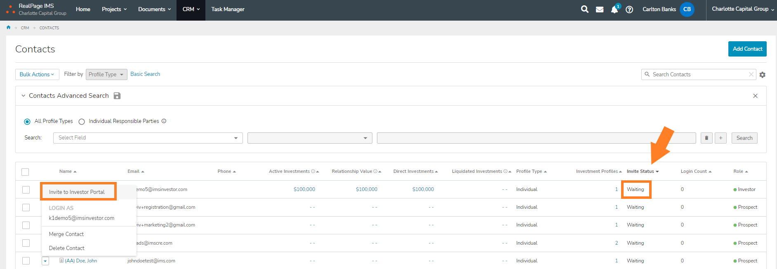Click Active Investments info icon
This screenshot has height=269, width=777.
(x=313, y=171)
